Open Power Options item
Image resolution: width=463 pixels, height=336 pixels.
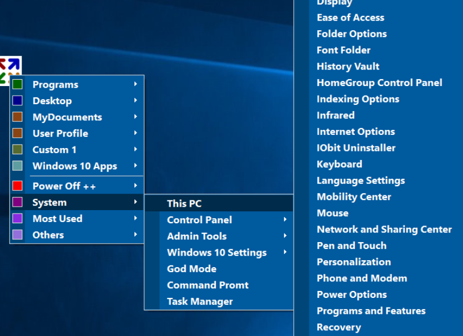point(352,294)
